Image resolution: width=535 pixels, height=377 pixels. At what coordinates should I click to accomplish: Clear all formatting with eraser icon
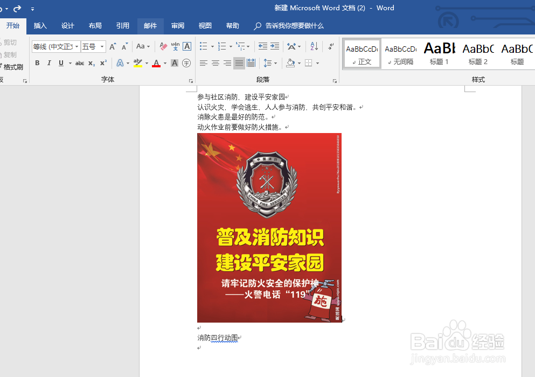tap(163, 46)
